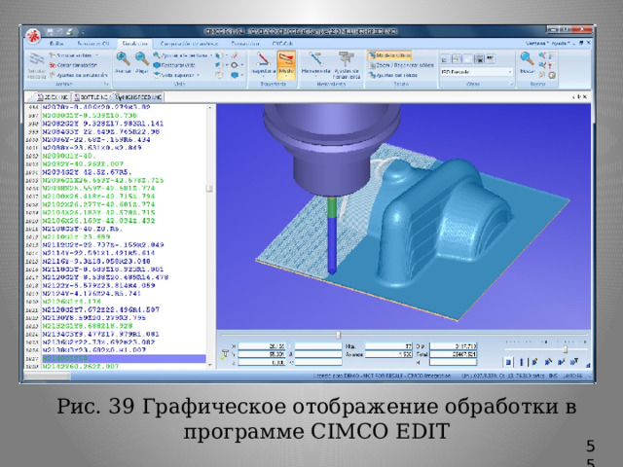Viewport: 623px width, 467px height.
Task: Click scroll-up arrow of code editor
Action: (x=210, y=108)
